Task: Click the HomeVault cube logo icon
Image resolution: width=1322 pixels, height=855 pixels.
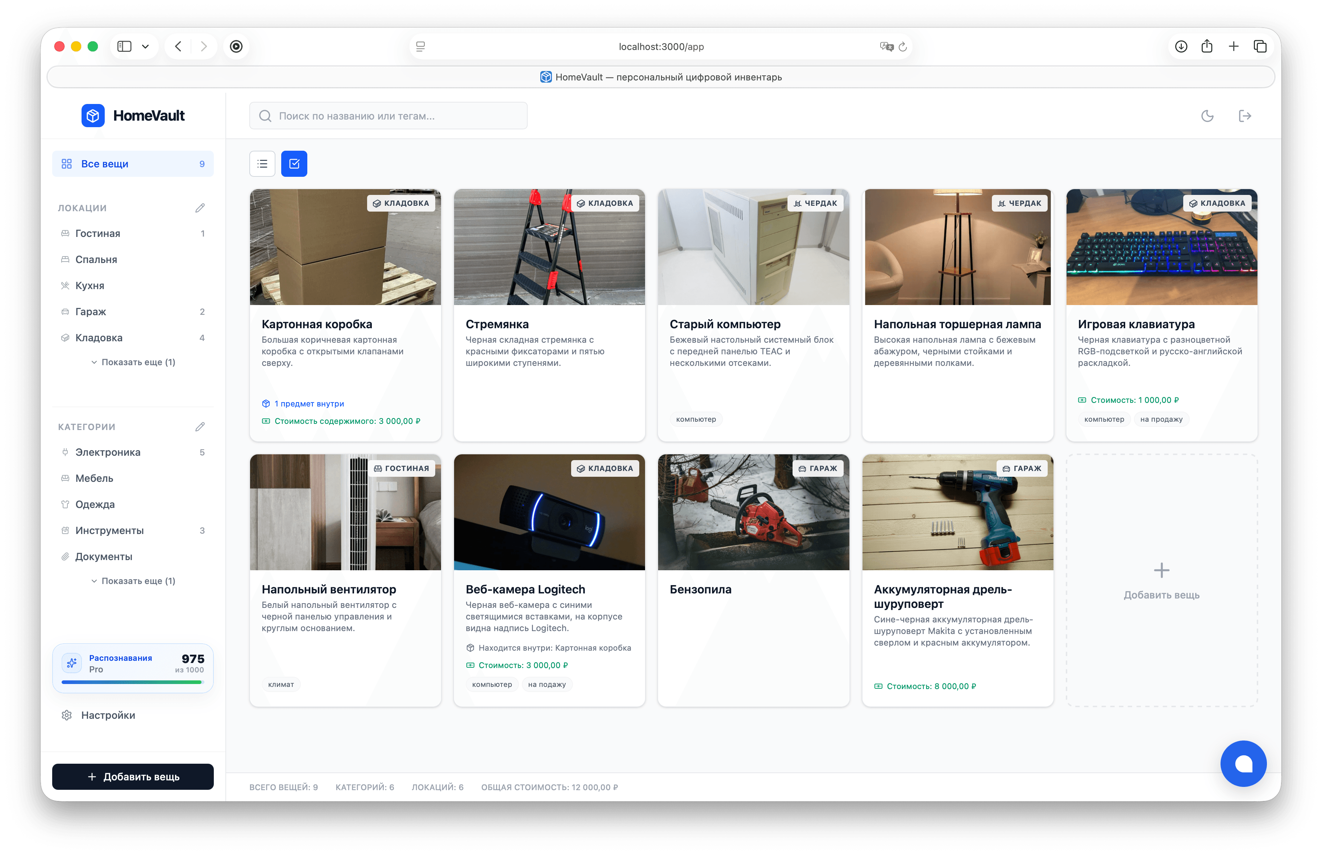Action: [93, 116]
